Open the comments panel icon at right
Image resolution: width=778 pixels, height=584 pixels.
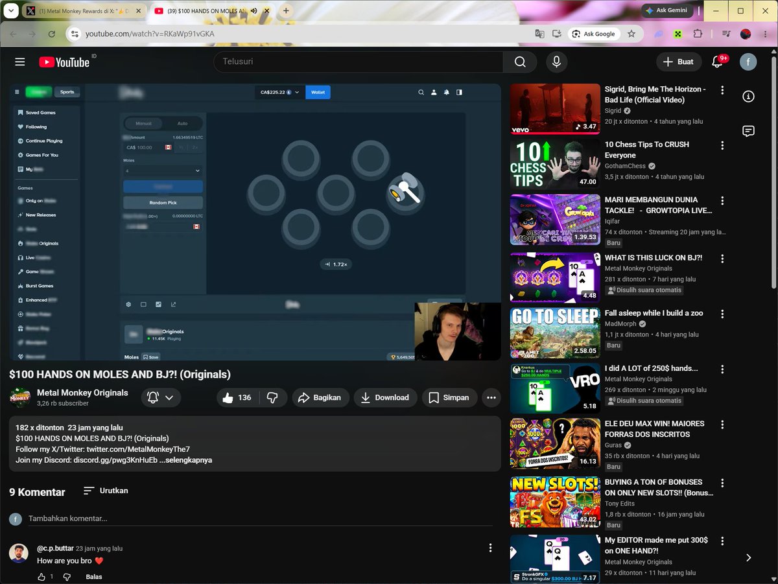(748, 131)
